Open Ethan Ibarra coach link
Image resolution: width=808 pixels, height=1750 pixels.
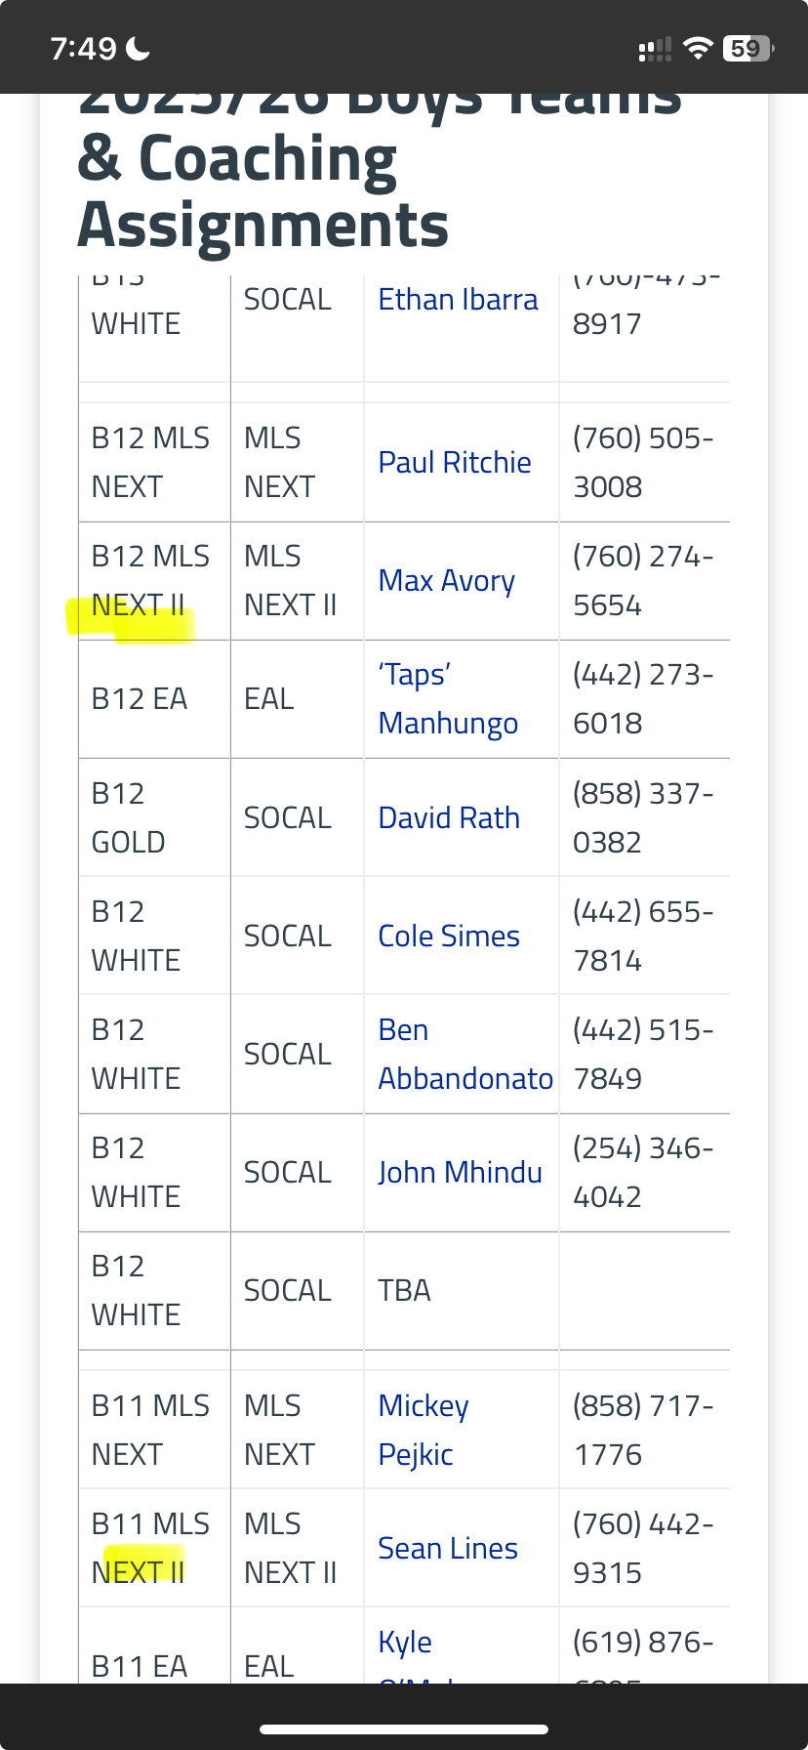(458, 300)
